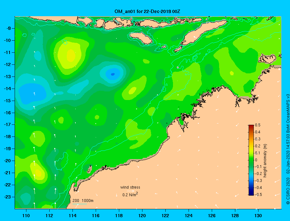Image resolution: width=290 pixels, height=221 pixels.
Task: Click latitude label -17
Action: pos(7,124)
